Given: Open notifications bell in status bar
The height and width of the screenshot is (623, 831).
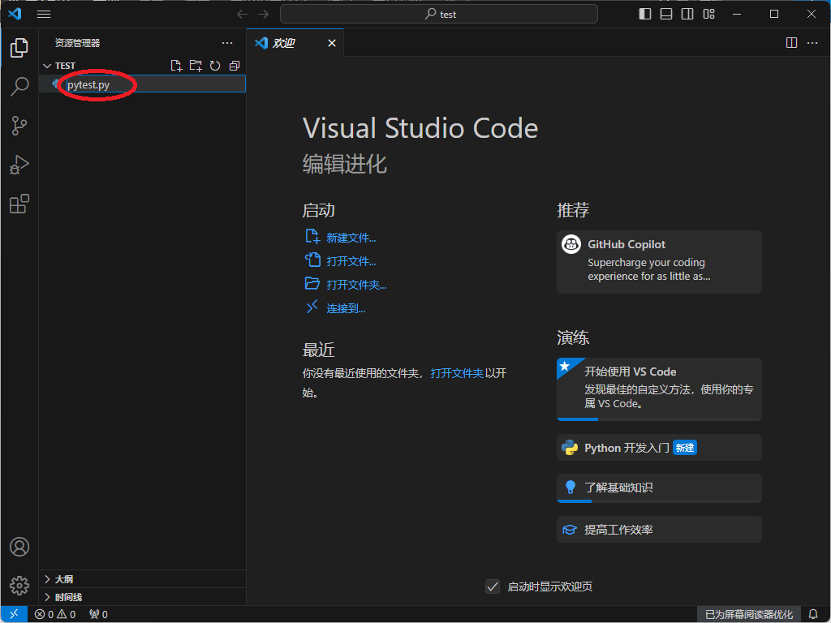Looking at the screenshot, I should coord(813,614).
